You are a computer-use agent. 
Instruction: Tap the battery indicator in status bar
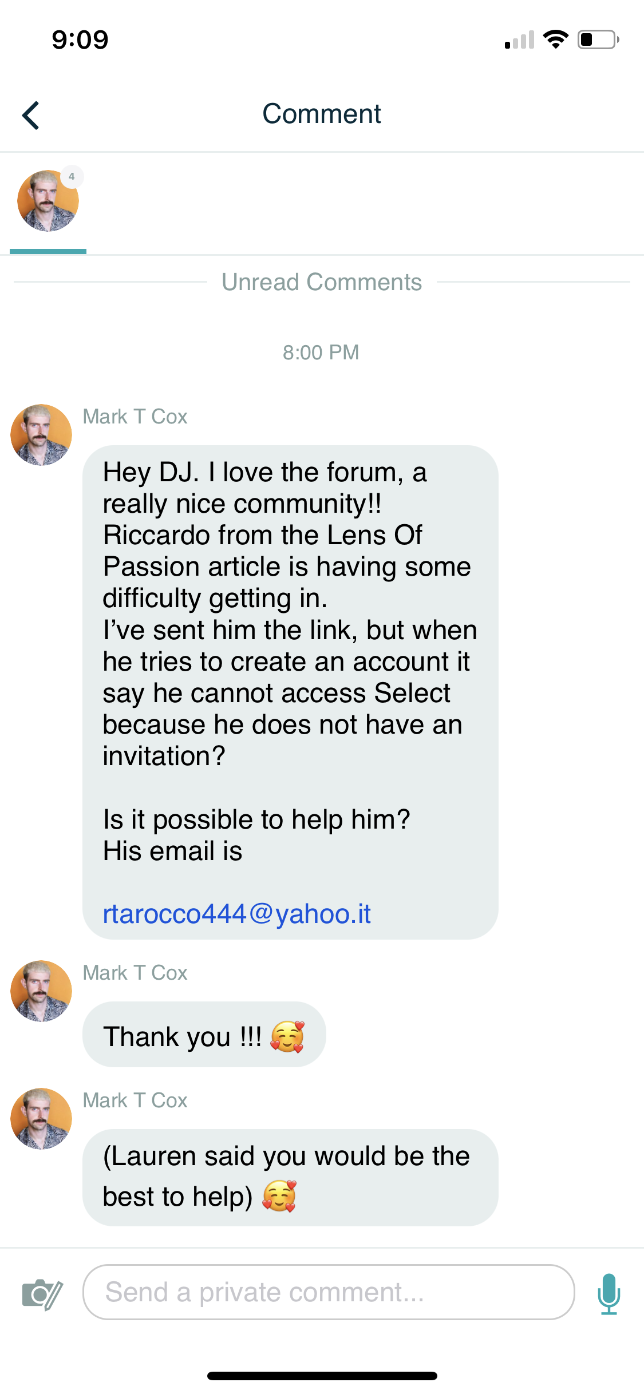[598, 39]
